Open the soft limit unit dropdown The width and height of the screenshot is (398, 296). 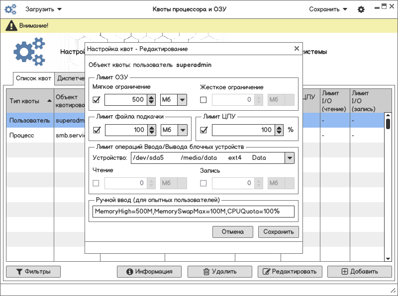pos(182,100)
